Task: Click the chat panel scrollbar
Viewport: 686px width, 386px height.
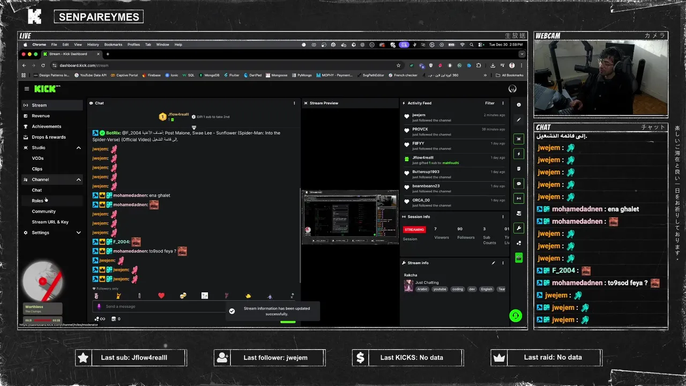Action: (300, 236)
